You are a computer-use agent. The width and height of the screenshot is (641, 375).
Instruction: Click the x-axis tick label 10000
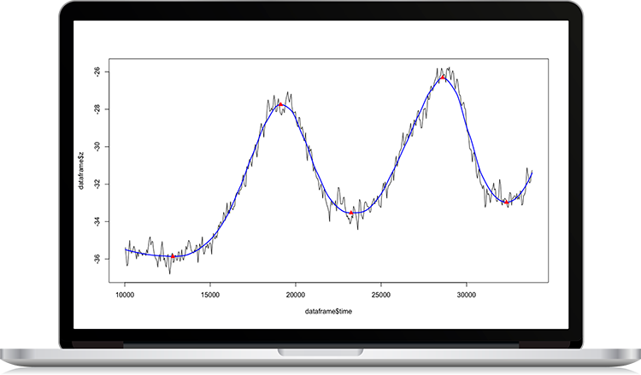[x=125, y=295]
